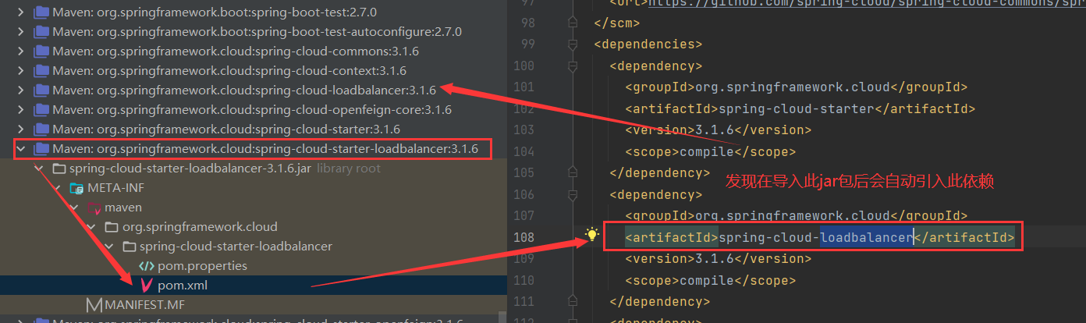Click the META-INF folder icon

pos(76,188)
